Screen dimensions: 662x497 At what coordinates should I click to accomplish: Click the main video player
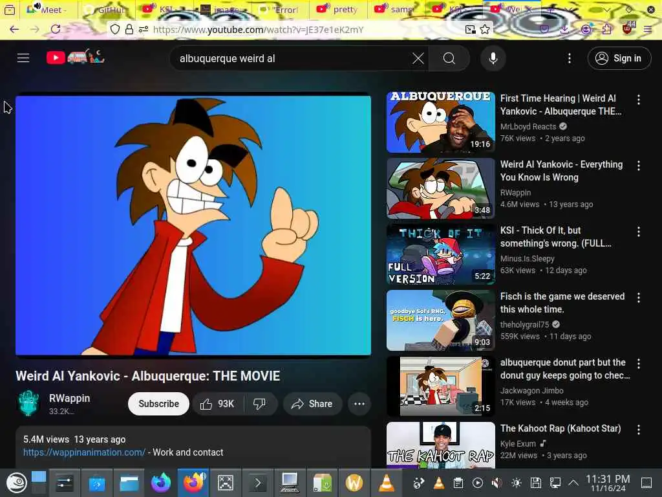point(193,225)
